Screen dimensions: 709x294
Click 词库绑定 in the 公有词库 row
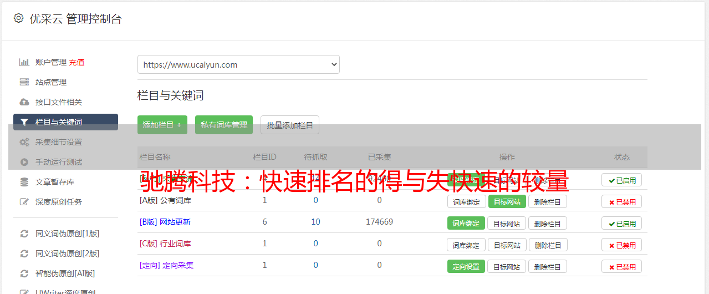(x=466, y=201)
